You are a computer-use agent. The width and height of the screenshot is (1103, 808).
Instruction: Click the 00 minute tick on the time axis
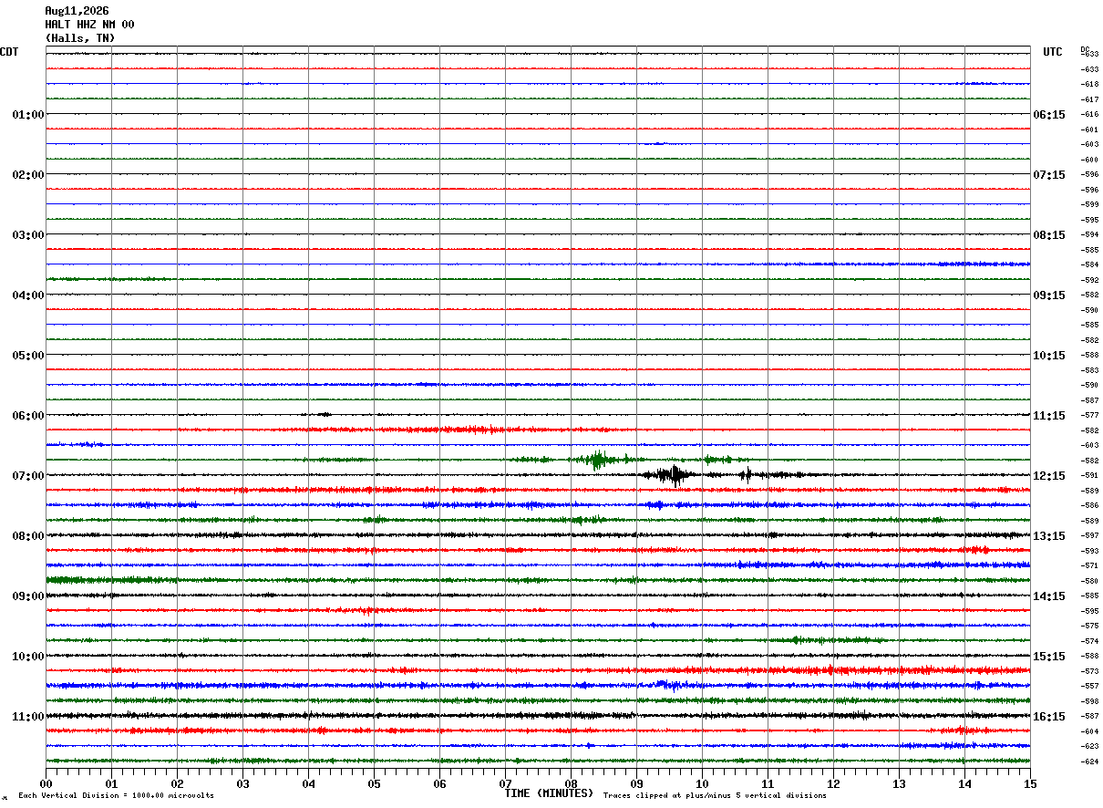click(x=46, y=782)
